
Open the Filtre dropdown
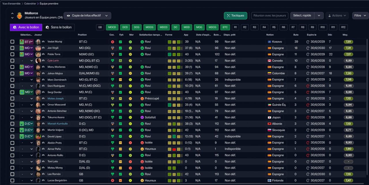click(360, 16)
